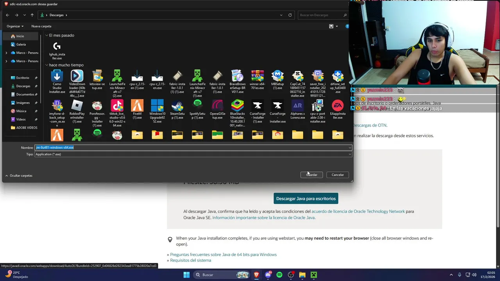Collapse the 'El mes pasado' group

coord(47,36)
